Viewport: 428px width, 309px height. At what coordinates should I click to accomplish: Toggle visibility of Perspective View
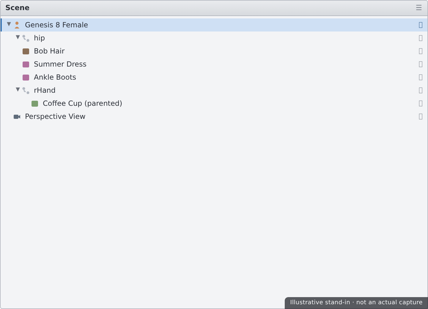point(421,116)
